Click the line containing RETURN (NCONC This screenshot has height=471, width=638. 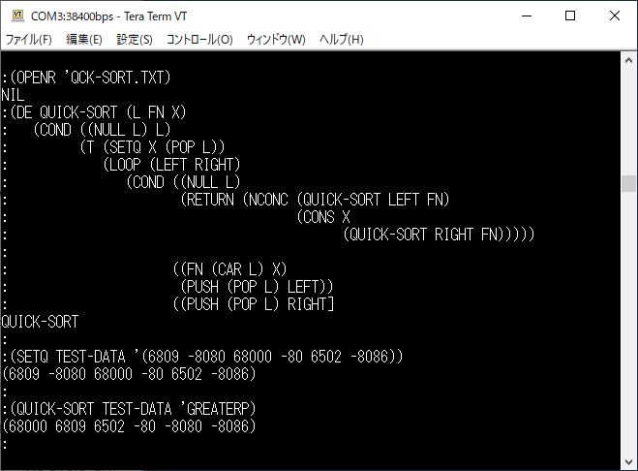coord(315,200)
